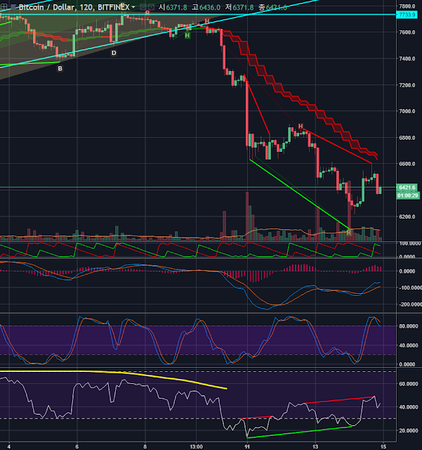Open the Bitcoin / Dollar symbol legend dropdown

click(133, 7)
